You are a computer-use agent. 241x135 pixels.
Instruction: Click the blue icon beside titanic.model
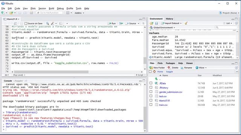(150, 57)
